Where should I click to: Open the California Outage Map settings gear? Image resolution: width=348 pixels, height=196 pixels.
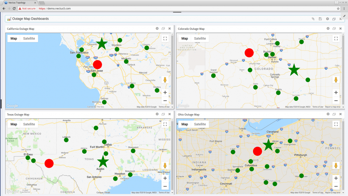pyautogui.click(x=157, y=28)
